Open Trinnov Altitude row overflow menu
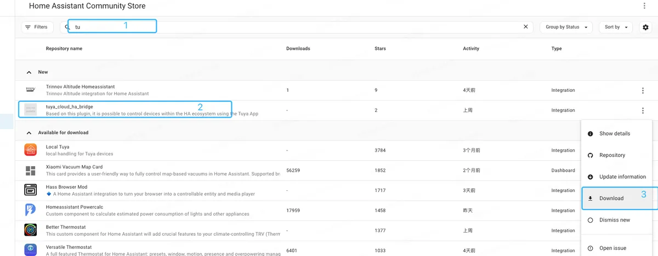This screenshot has height=256, width=658. (643, 90)
